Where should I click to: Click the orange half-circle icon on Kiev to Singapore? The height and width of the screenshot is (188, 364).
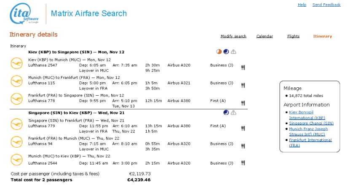point(219,52)
